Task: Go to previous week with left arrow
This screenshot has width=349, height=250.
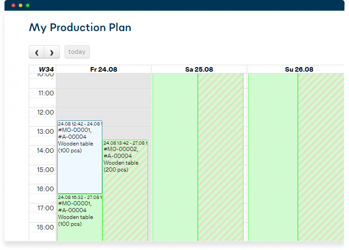Action: coord(37,52)
